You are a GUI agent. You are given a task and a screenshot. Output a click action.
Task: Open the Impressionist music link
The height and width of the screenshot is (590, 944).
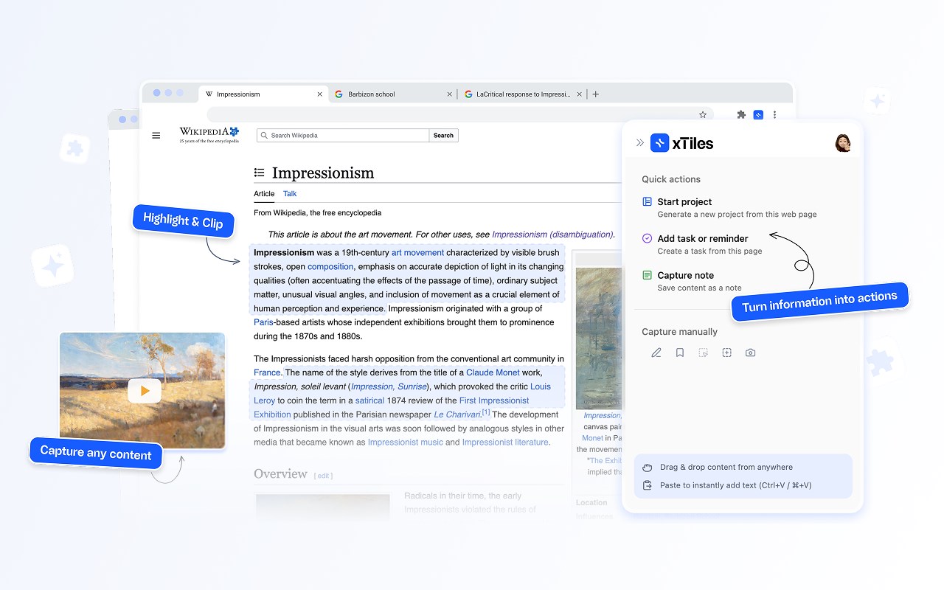tap(406, 442)
